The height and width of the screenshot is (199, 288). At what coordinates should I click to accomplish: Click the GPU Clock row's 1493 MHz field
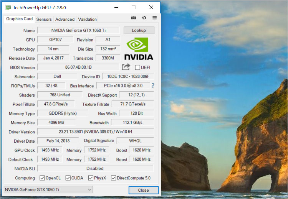click(x=50, y=150)
